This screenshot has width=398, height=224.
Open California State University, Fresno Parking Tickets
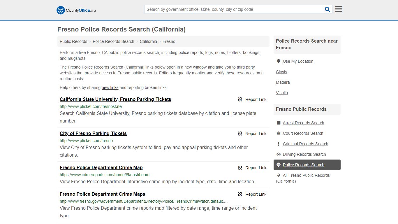[x=115, y=99]
